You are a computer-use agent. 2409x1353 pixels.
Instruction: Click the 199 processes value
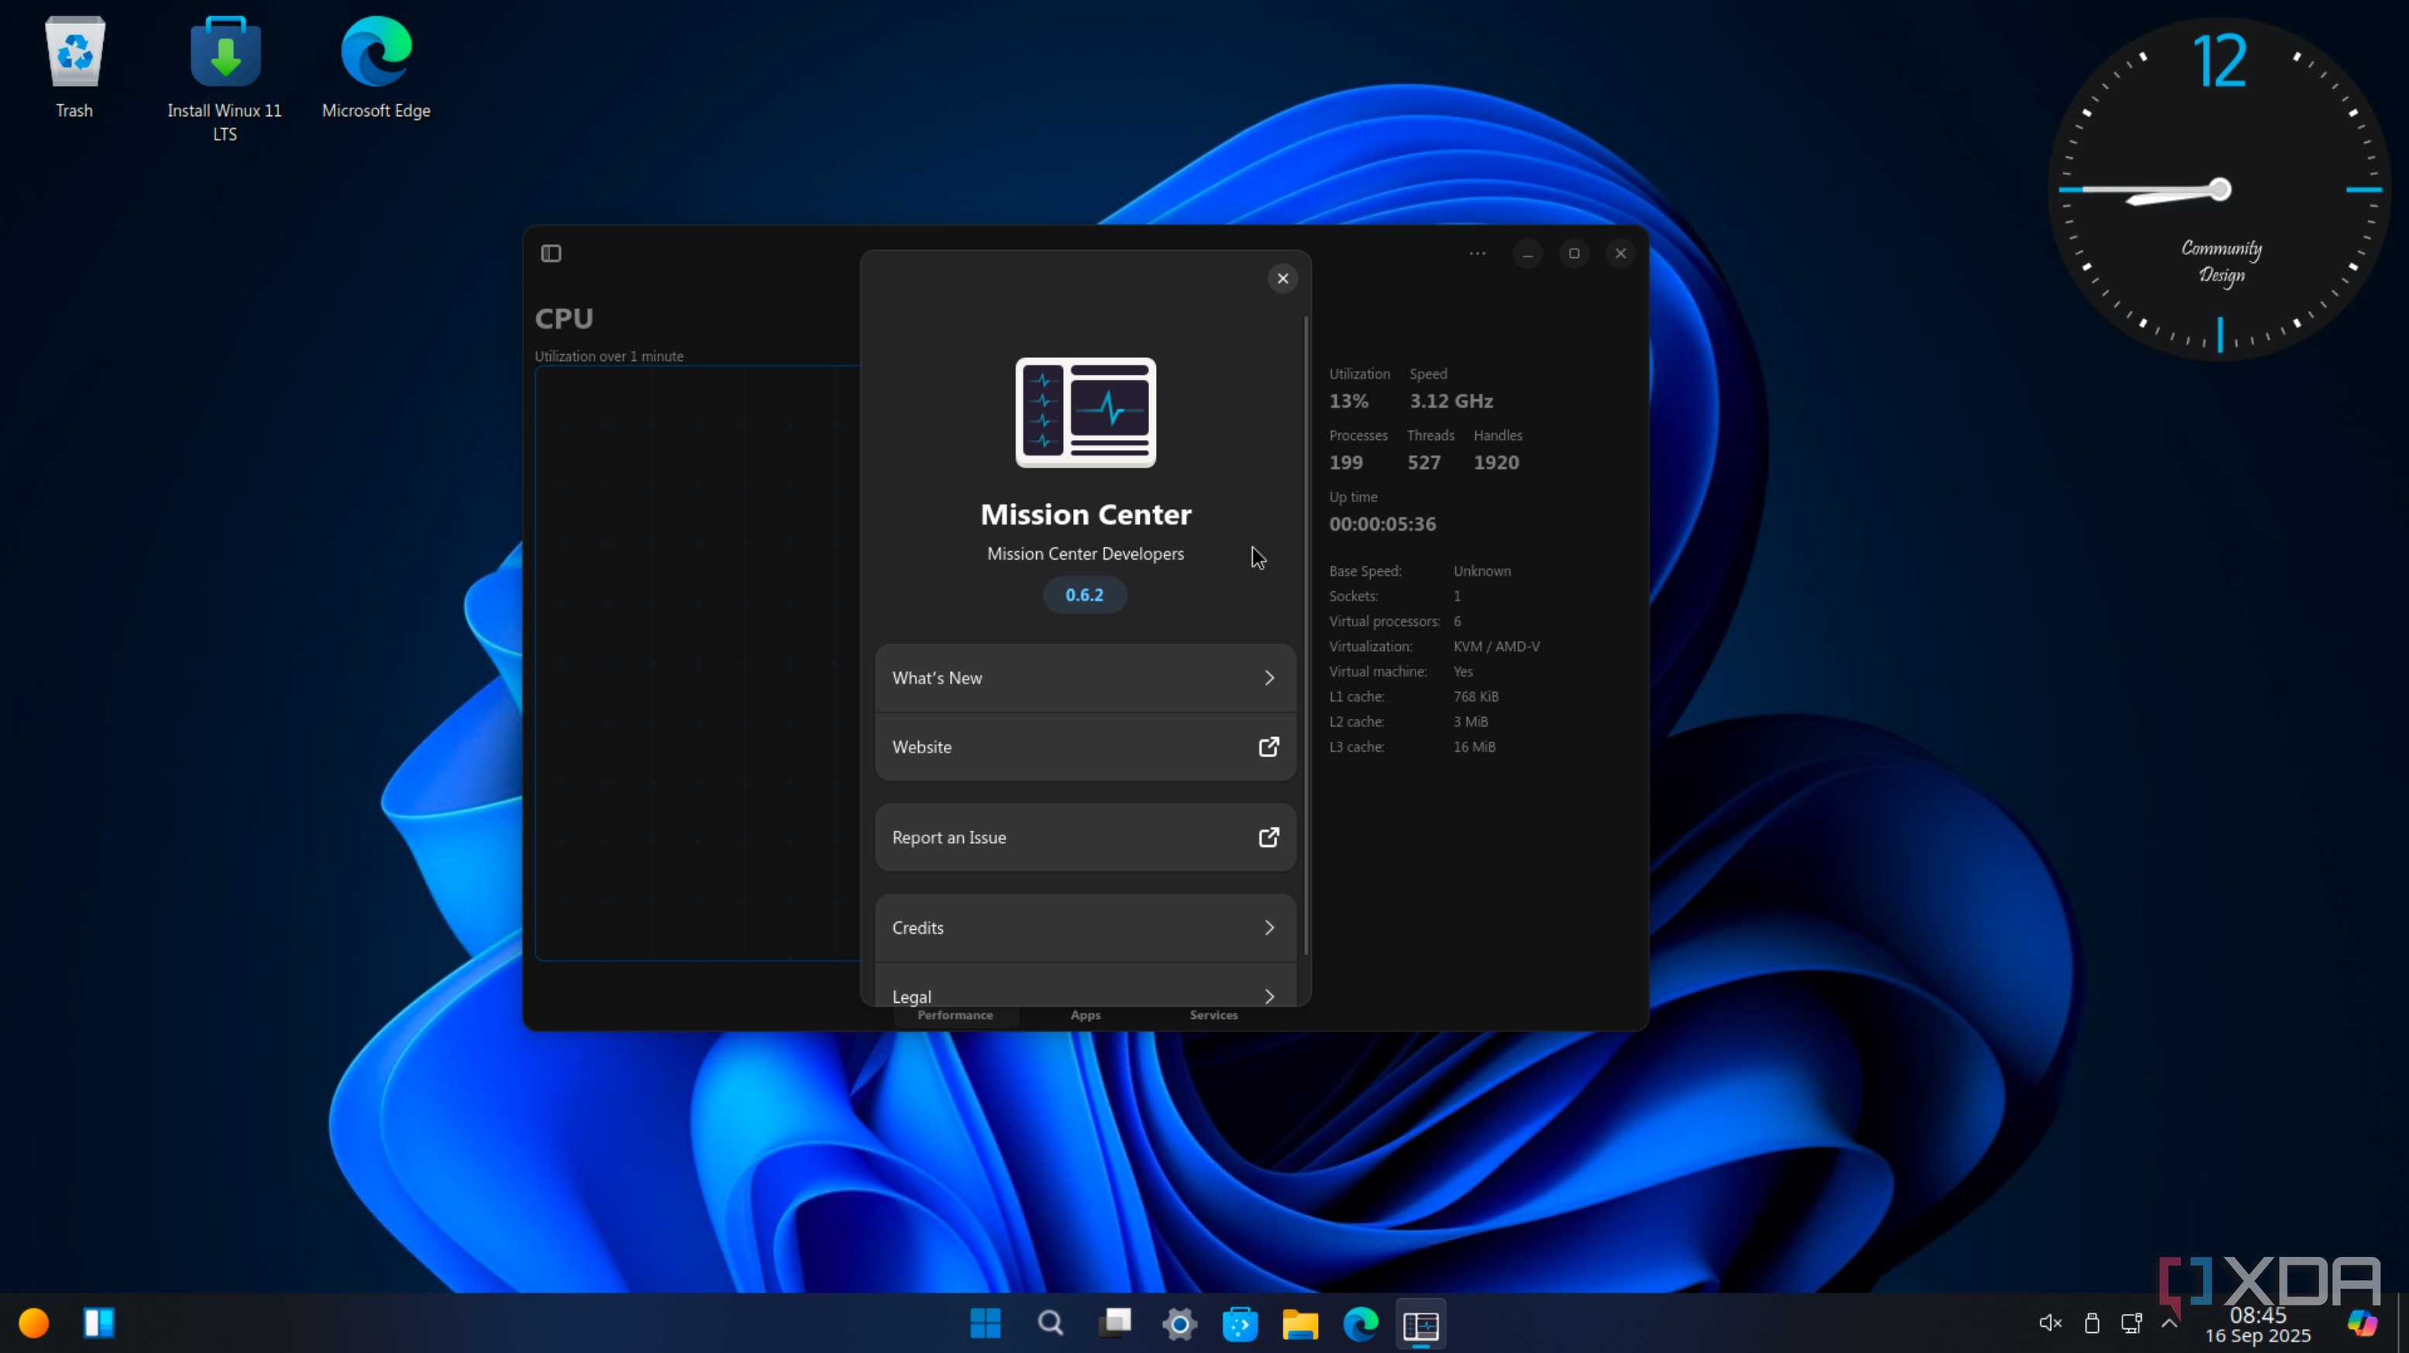[x=1346, y=463]
